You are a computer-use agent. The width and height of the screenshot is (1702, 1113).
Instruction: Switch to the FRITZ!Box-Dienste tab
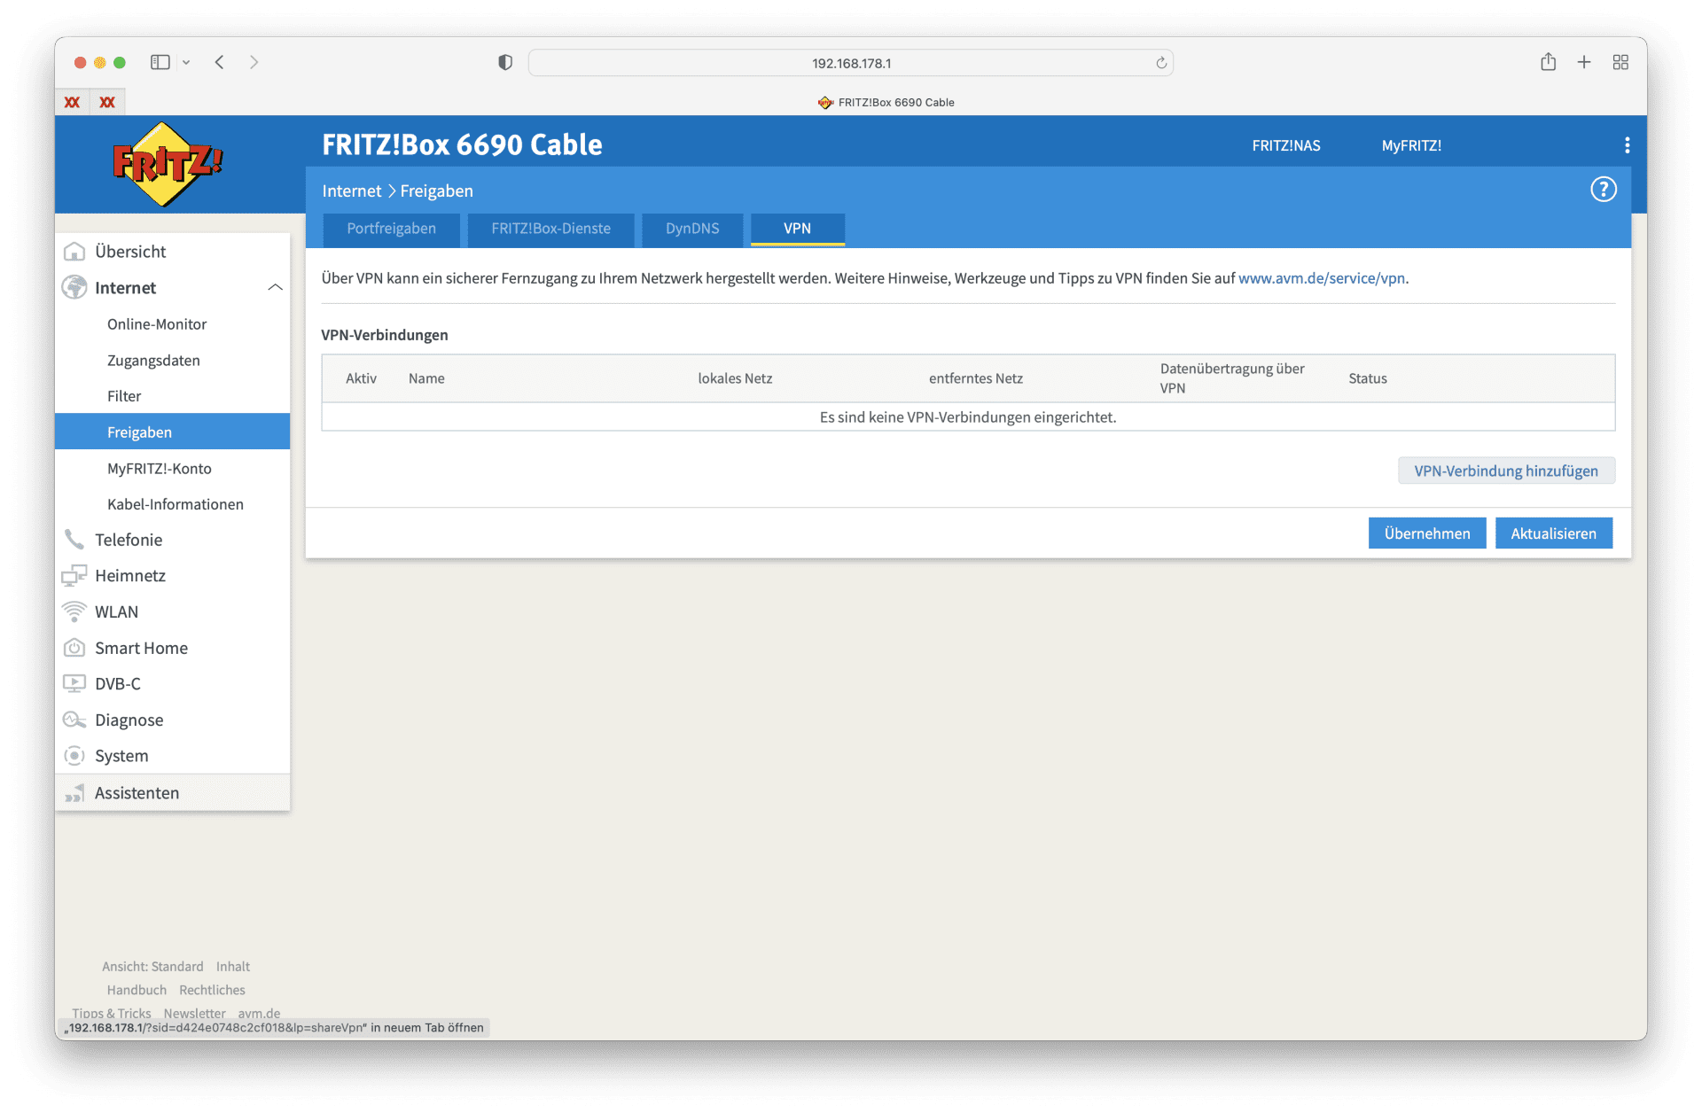[x=550, y=229]
